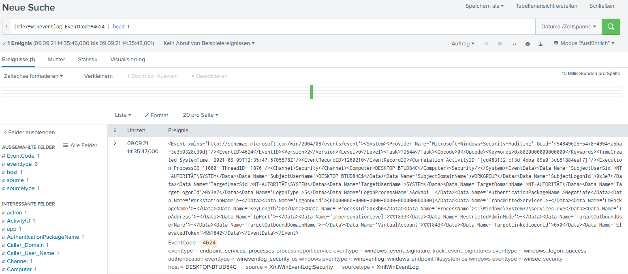Click the Ereignis column header

pyautogui.click(x=178, y=131)
